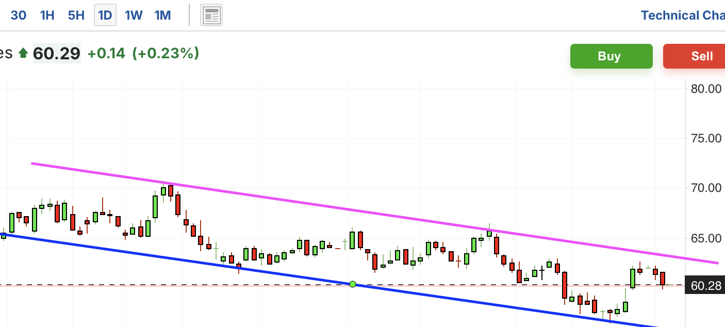Select the 1D timeframe button
This screenshot has width=725, height=327.
tap(105, 15)
